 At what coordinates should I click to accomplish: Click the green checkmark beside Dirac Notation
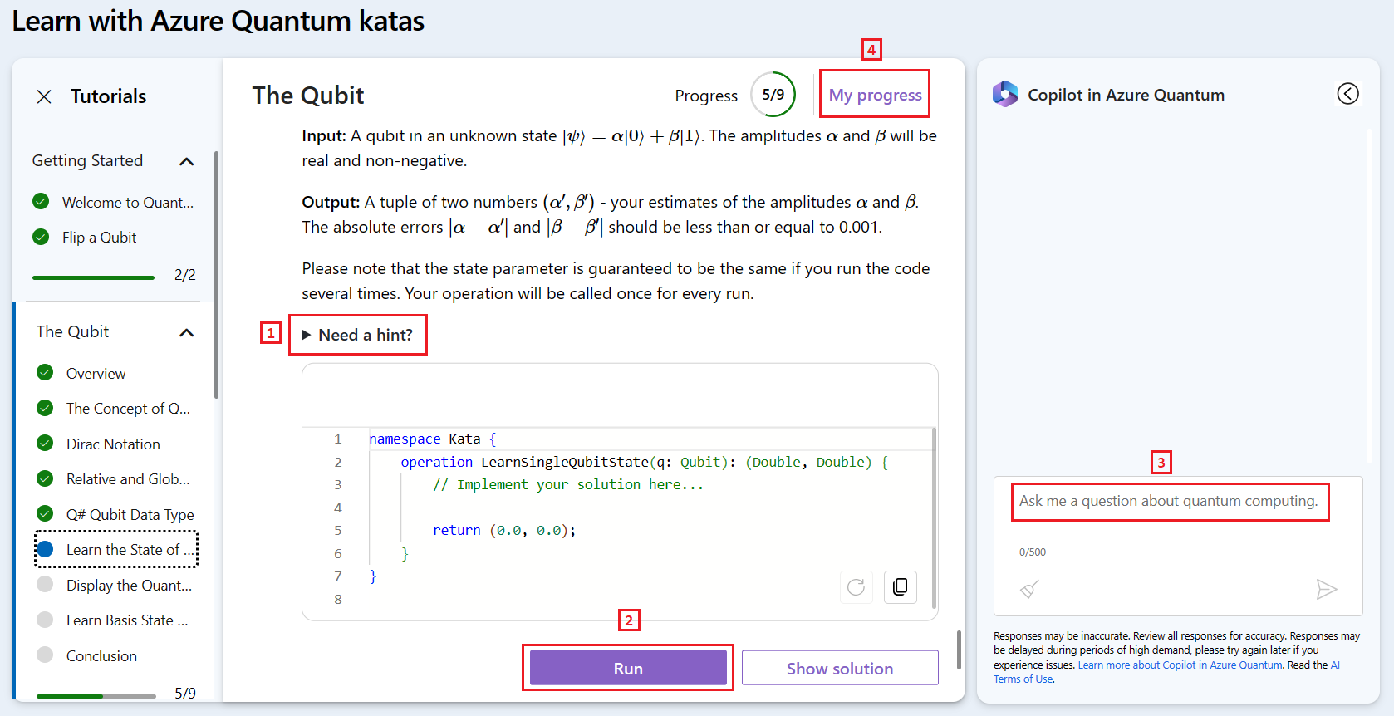pyautogui.click(x=45, y=443)
